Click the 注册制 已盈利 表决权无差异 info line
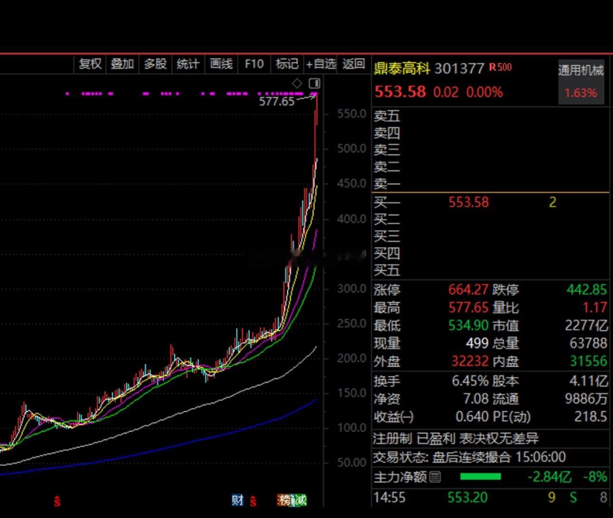This screenshot has height=518, width=613. (456, 438)
